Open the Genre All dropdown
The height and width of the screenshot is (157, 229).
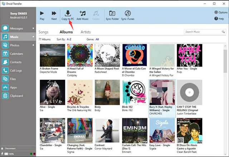point(97,39)
